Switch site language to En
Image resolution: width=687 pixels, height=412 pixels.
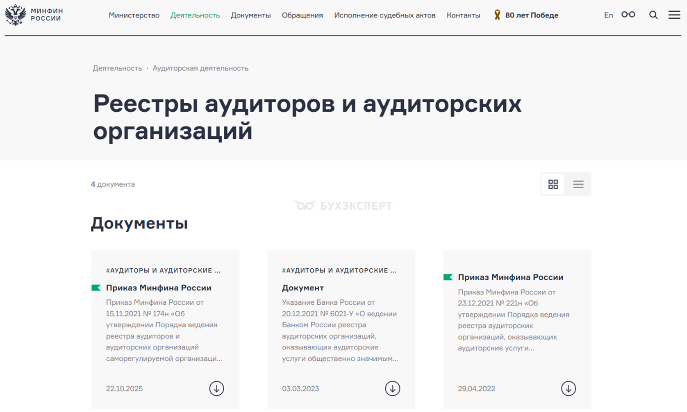[x=608, y=15]
